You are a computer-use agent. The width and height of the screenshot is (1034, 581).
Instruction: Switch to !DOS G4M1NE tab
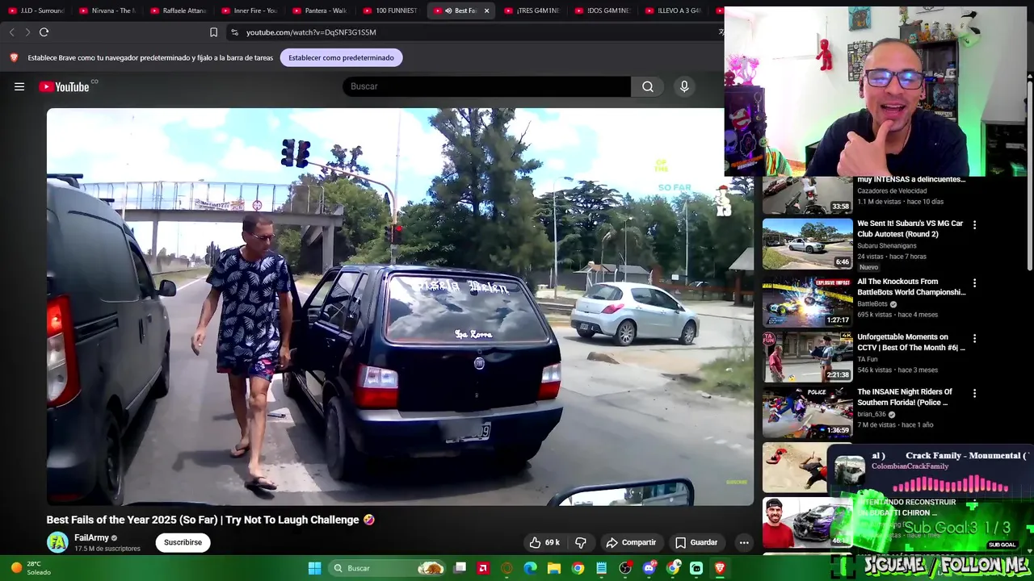pyautogui.click(x=603, y=10)
